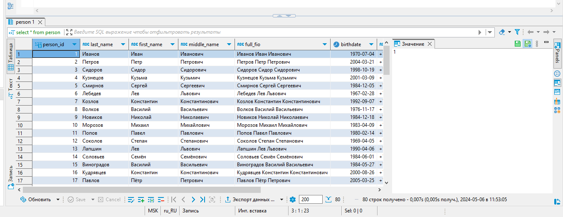Click the table horizontal scrollbar

(x=141, y=190)
